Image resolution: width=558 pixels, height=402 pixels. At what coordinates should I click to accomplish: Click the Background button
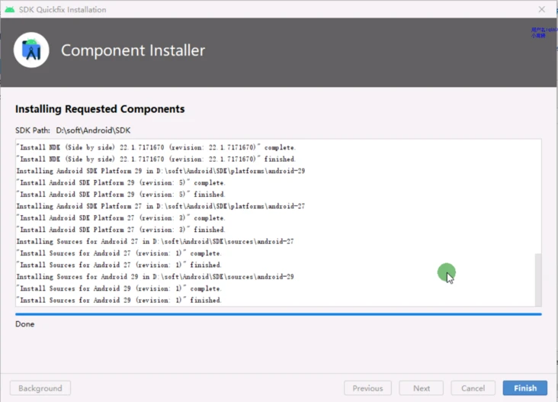(40, 388)
